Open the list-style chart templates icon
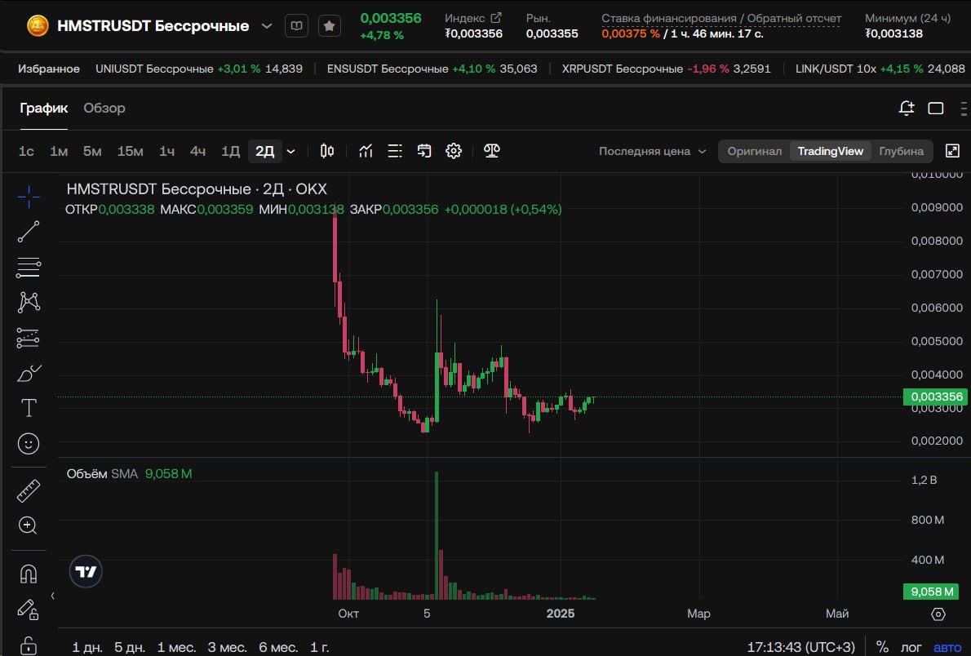This screenshot has height=656, width=971. tap(394, 150)
